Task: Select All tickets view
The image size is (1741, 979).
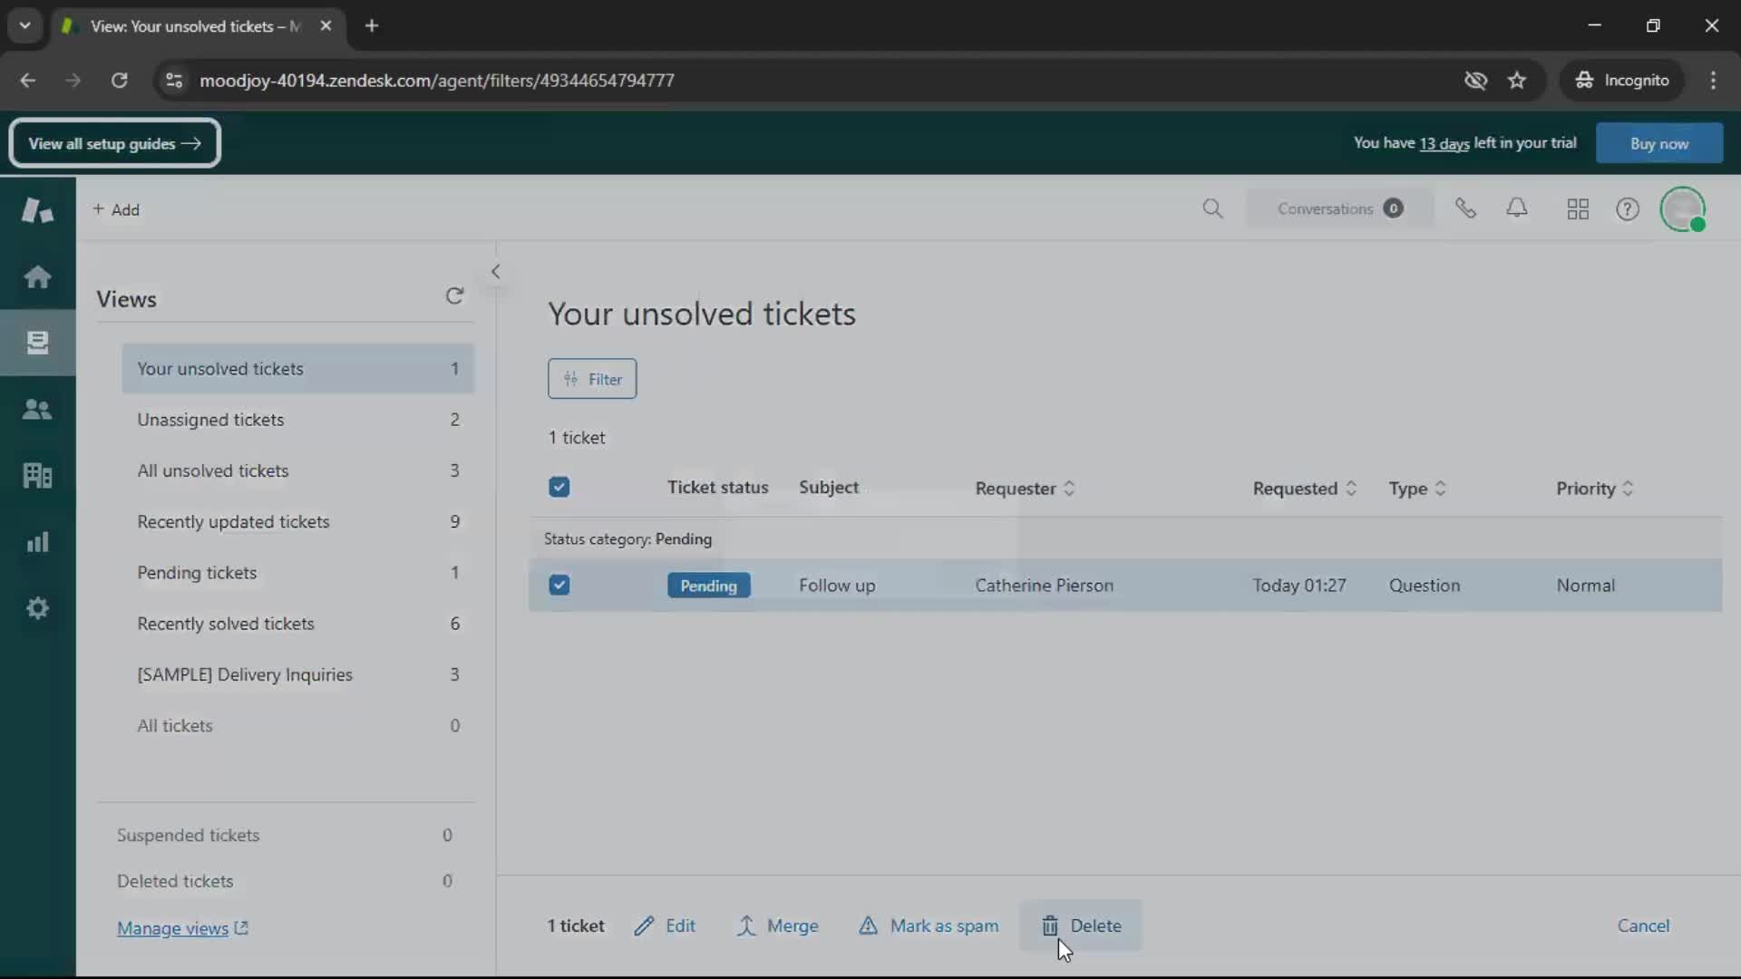Action: tap(298, 726)
